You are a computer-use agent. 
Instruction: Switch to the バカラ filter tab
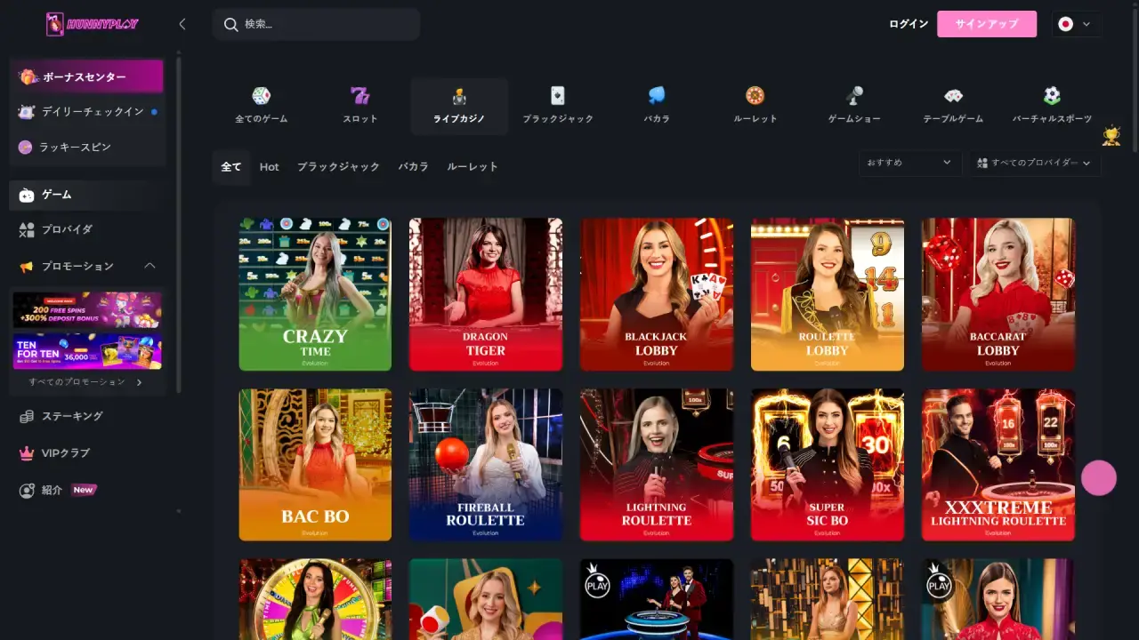pyautogui.click(x=413, y=166)
